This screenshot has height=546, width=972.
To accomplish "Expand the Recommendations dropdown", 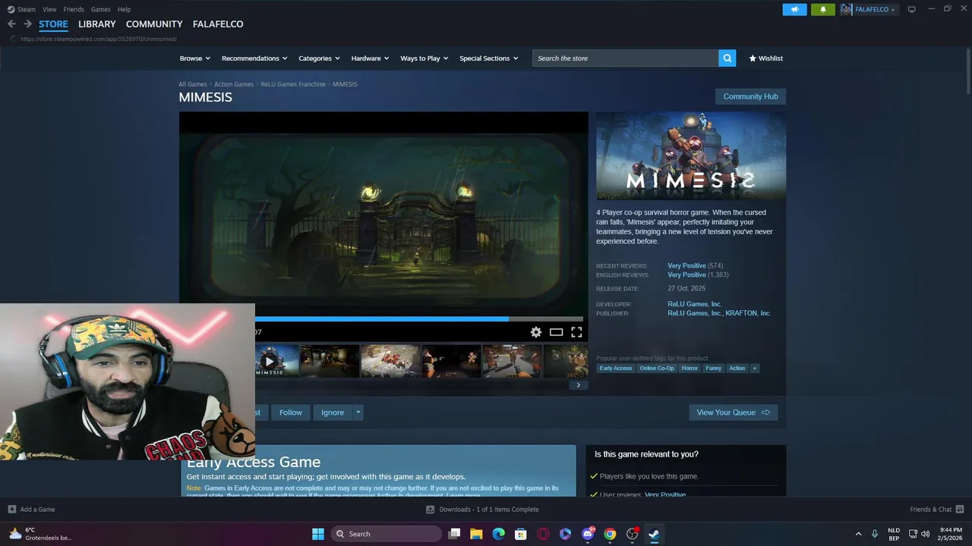I will click(x=254, y=58).
